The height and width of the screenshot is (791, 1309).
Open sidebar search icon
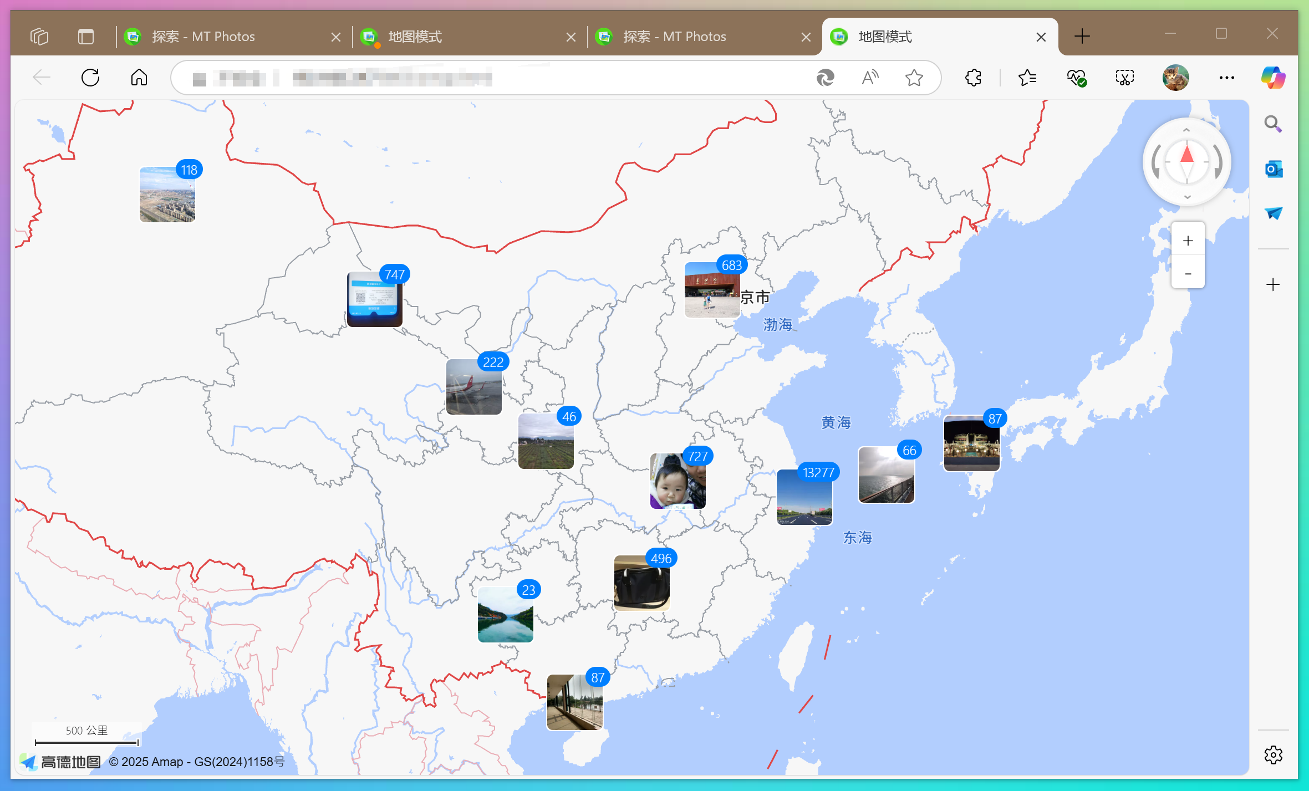(x=1273, y=124)
